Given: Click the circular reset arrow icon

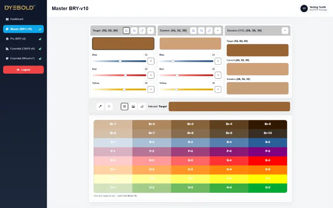Looking at the screenshot, I should point(109,106).
